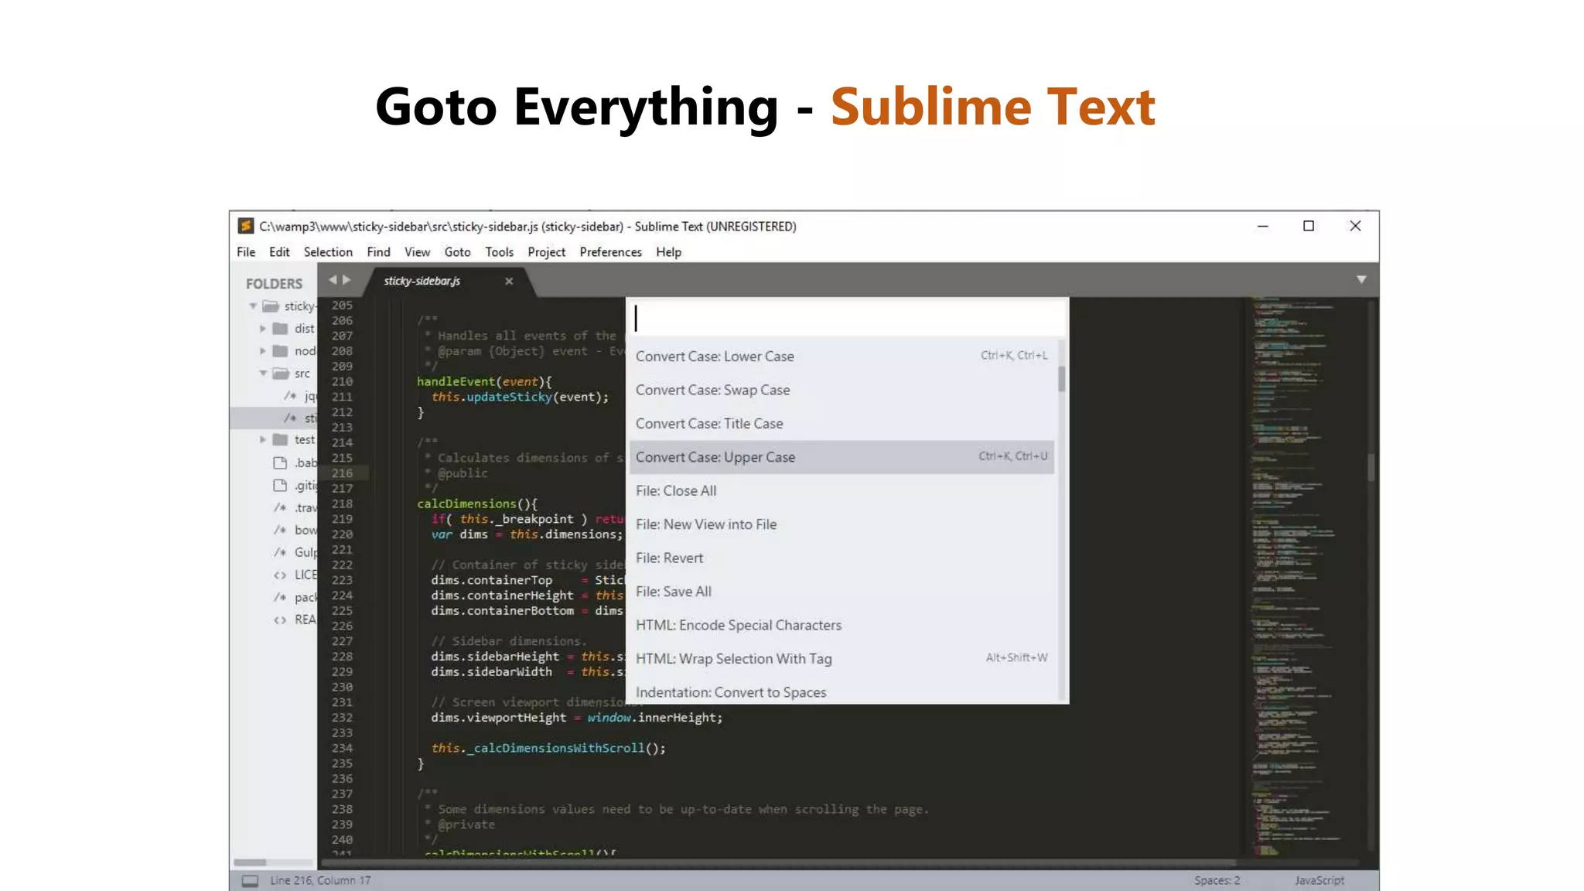The height and width of the screenshot is (891, 1584).
Task: Open the tab list dropdown arrow
Action: point(1361,280)
